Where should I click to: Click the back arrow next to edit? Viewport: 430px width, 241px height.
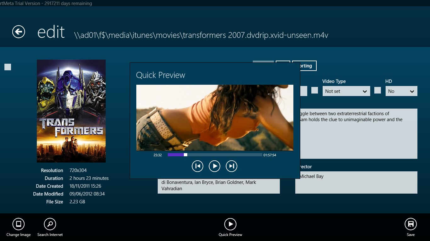tap(18, 32)
